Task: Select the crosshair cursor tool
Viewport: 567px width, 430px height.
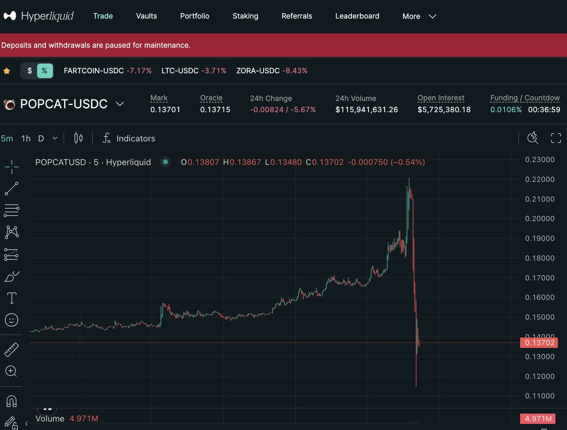Action: [12, 166]
